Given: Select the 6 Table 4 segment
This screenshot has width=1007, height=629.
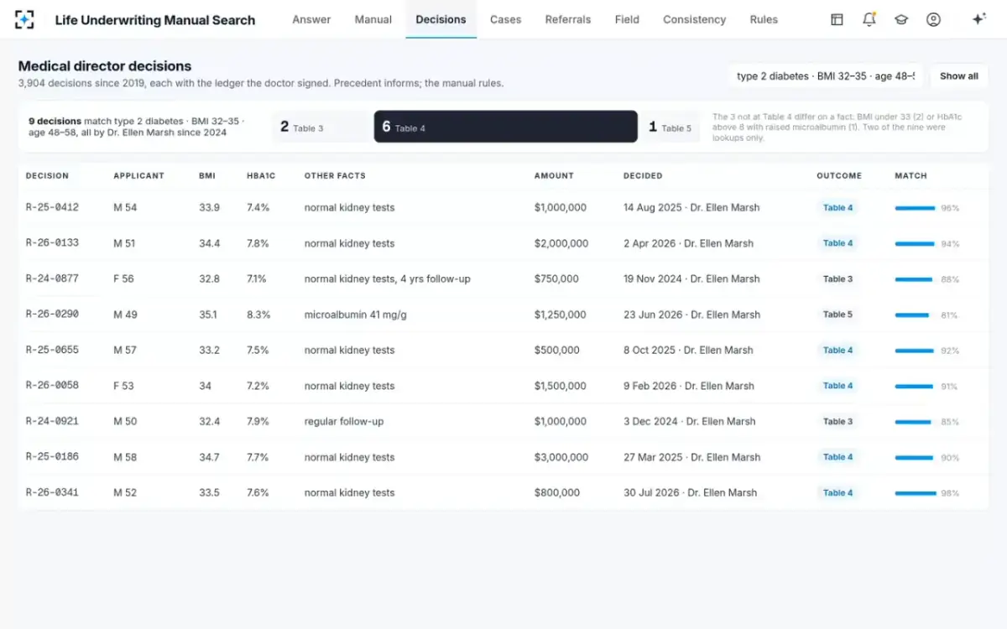Looking at the screenshot, I should coord(506,127).
